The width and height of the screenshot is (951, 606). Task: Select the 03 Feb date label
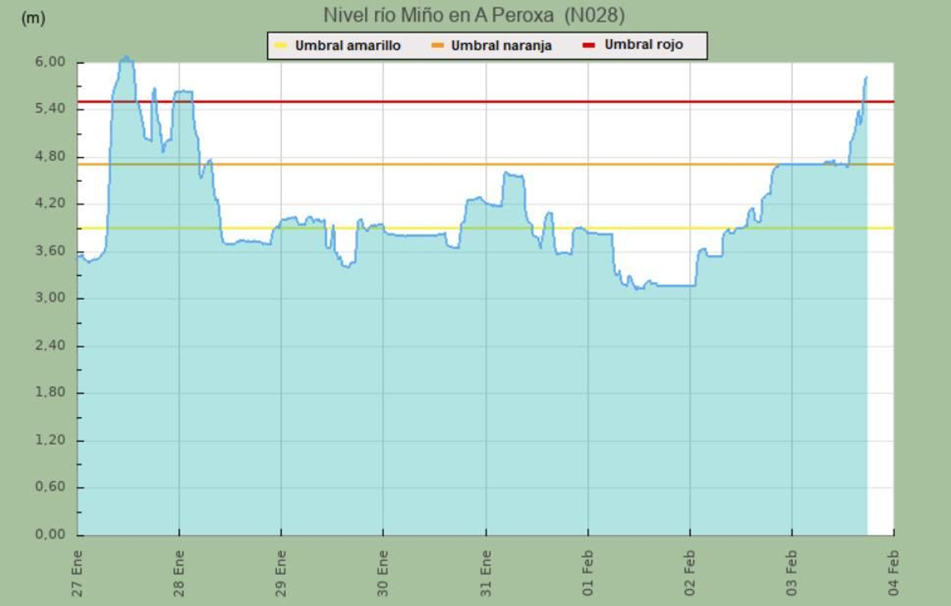pyautogui.click(x=792, y=573)
